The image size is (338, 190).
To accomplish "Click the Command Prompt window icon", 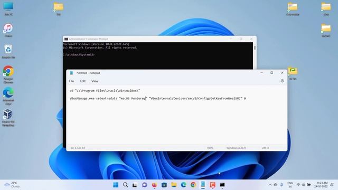I will (66, 39).
